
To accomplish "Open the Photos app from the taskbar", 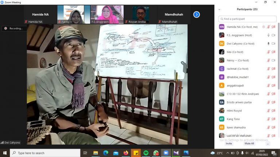I will coord(186,153).
